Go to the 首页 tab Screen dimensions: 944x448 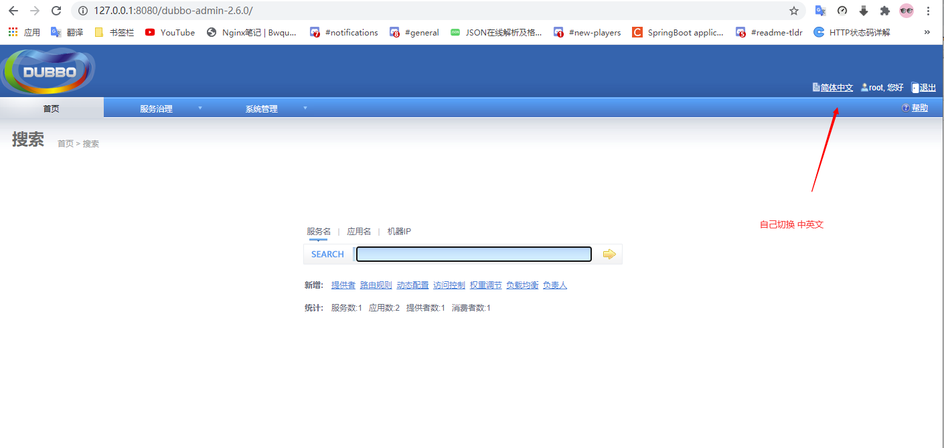click(x=52, y=108)
